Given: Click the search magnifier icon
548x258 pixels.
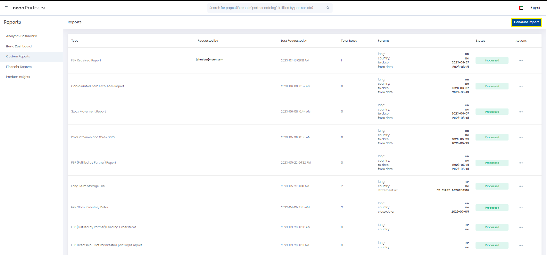Looking at the screenshot, I should pos(328,8).
